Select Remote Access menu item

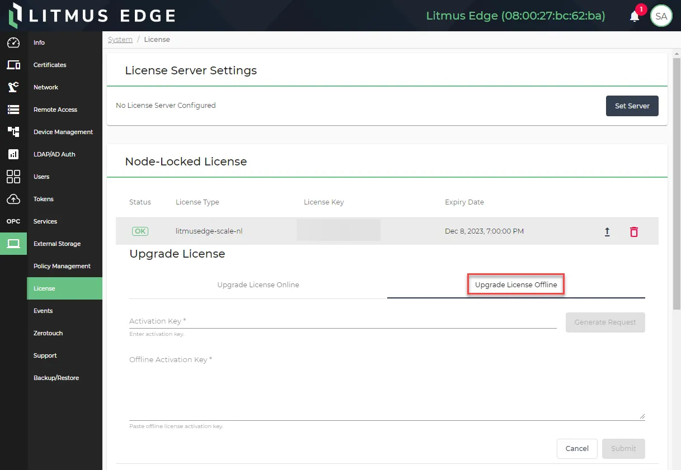pos(65,110)
